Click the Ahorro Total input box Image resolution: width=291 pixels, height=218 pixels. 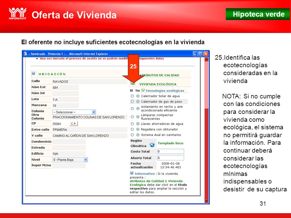(x=171, y=158)
